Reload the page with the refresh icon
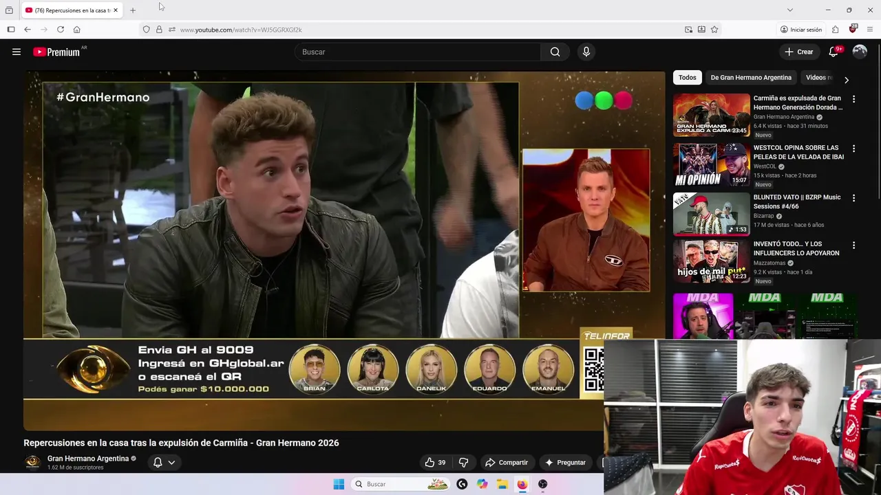This screenshot has width=881, height=495. pyautogui.click(x=61, y=30)
